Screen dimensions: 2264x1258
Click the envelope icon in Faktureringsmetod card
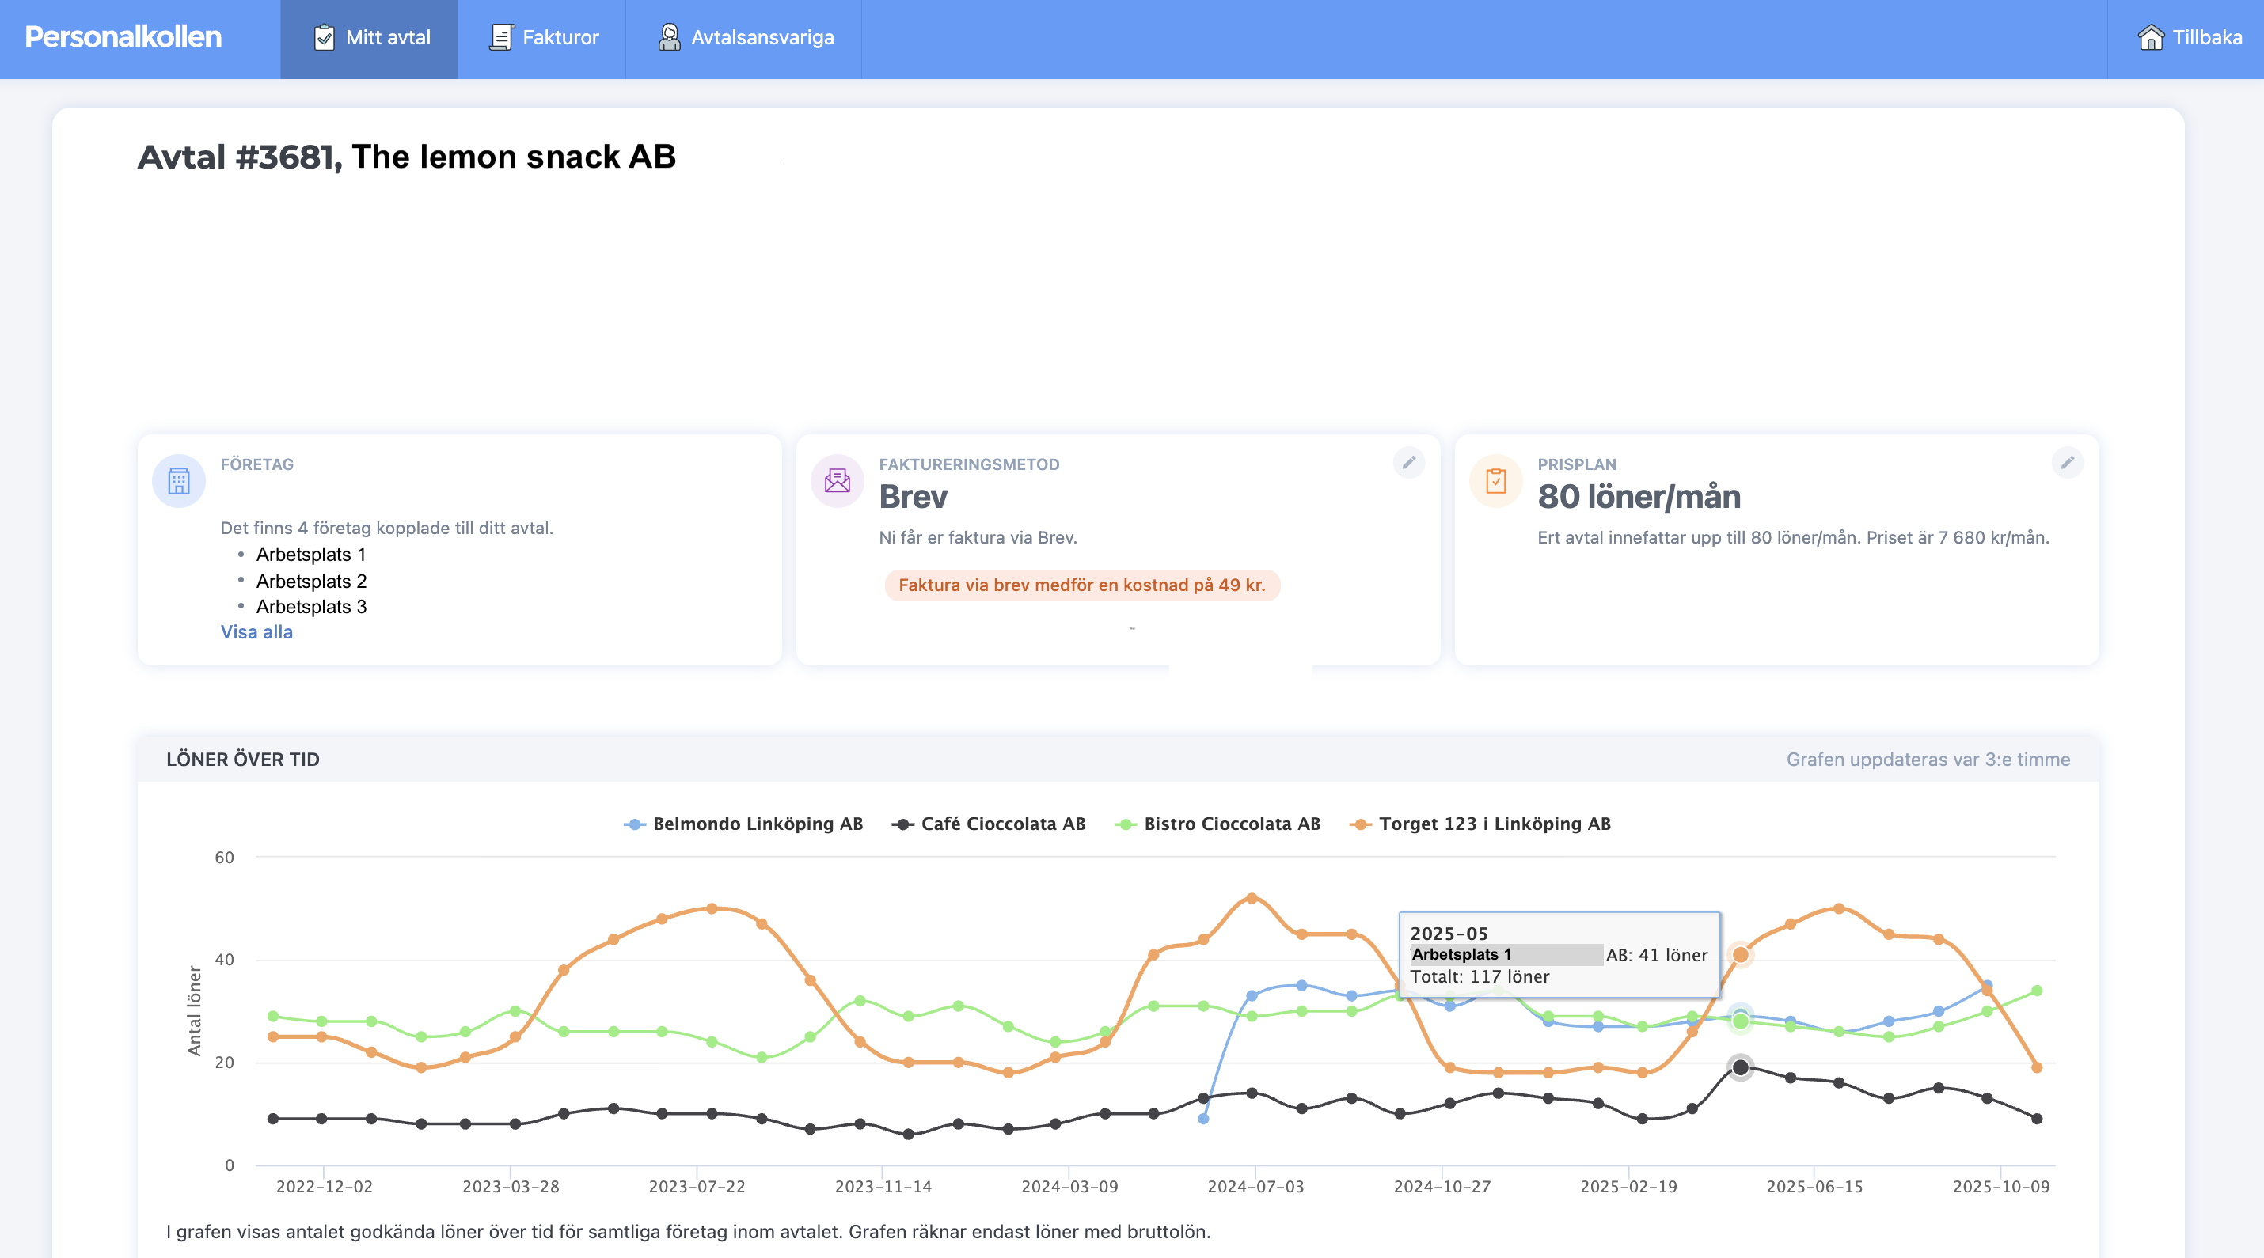click(837, 480)
